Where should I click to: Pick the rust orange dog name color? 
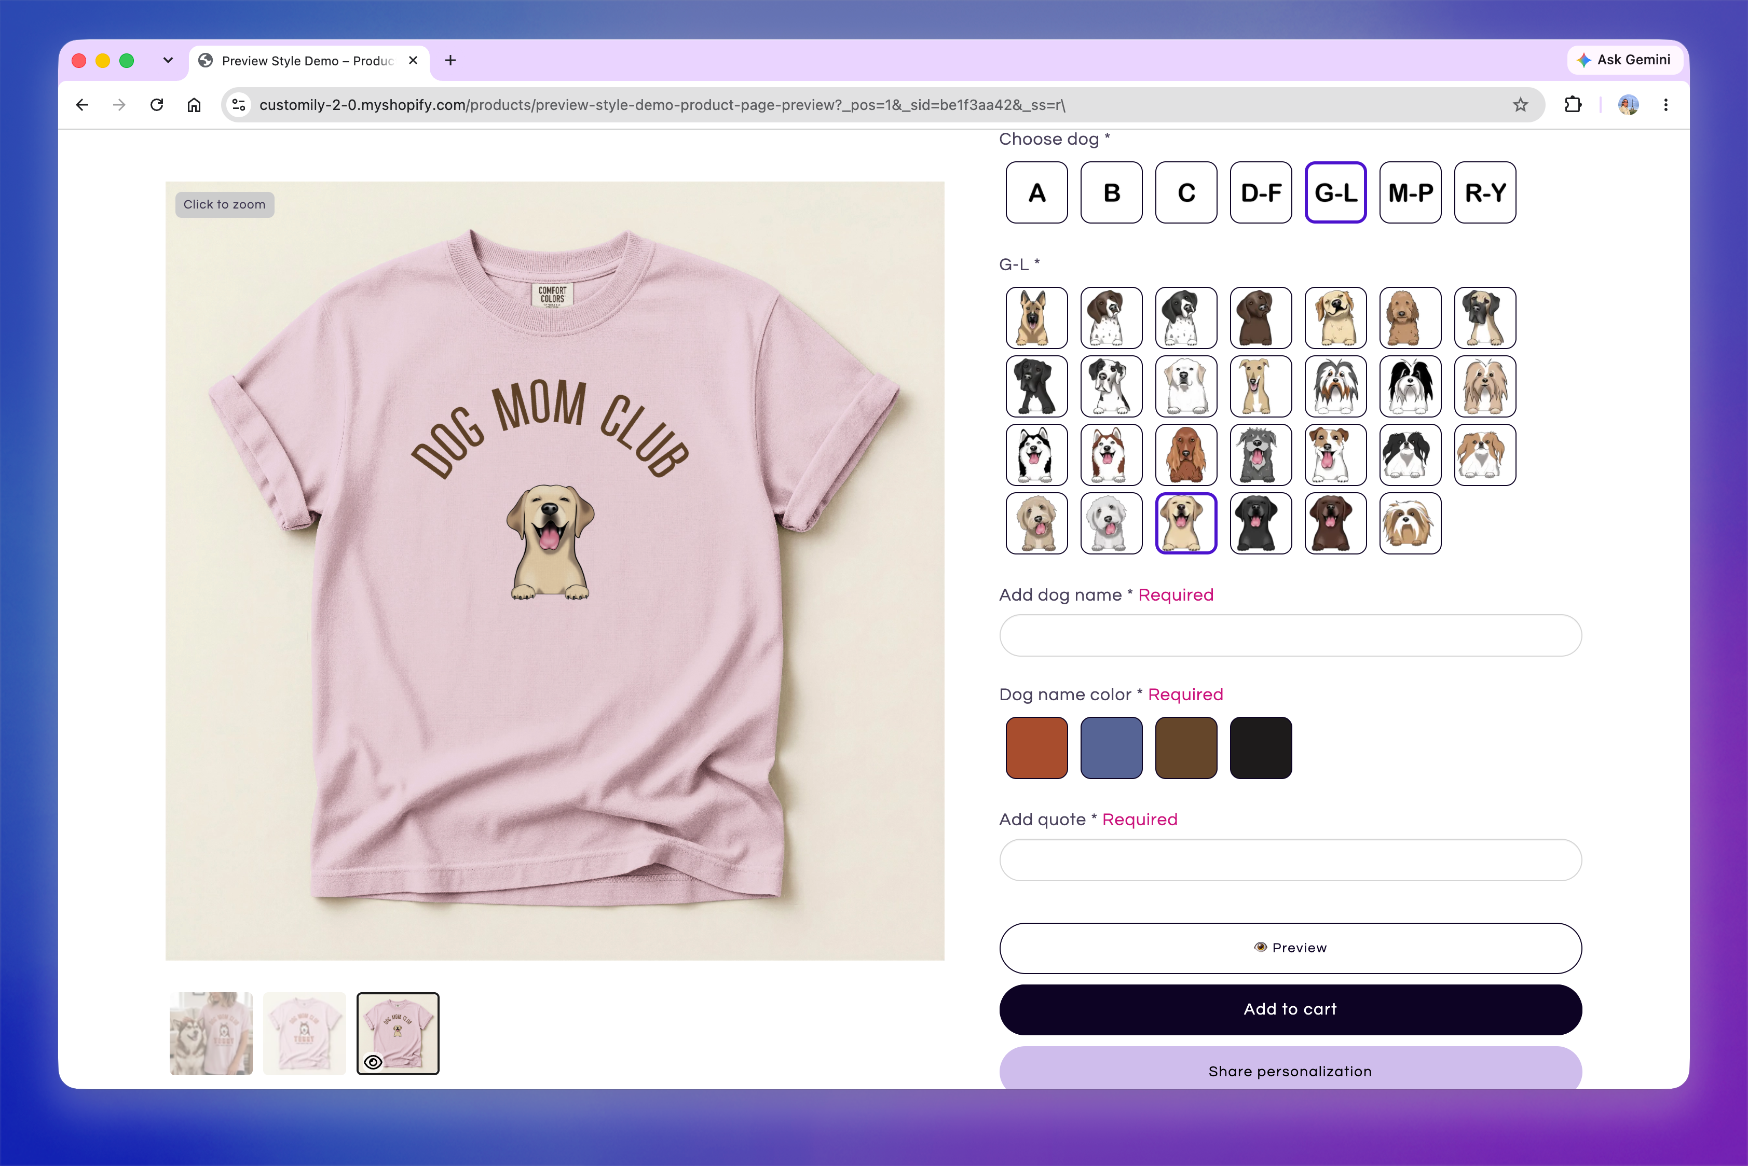[x=1036, y=748]
